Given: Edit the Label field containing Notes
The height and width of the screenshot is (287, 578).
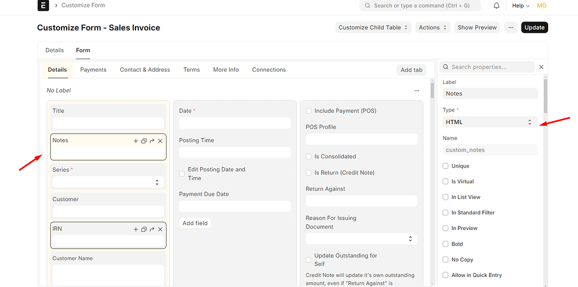Looking at the screenshot, I should tap(490, 94).
